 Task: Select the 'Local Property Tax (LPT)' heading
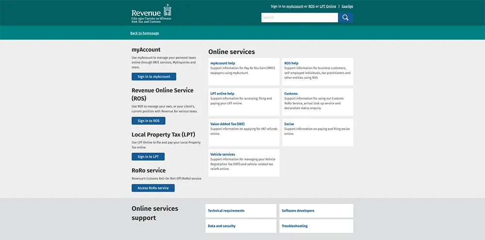[163, 135]
